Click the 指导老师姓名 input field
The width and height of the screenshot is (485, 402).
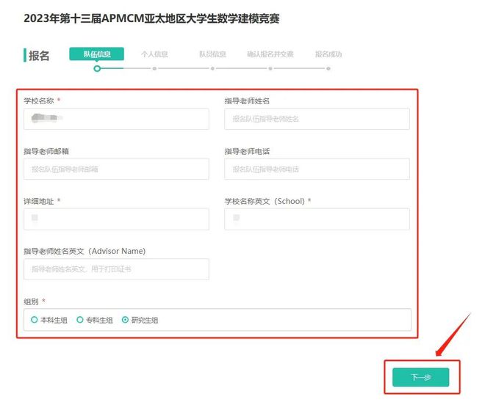[x=317, y=119]
